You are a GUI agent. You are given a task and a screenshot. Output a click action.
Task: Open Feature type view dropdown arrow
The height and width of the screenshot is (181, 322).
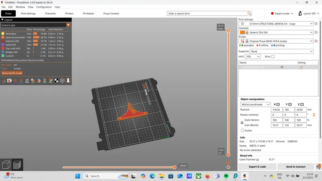coord(68,25)
